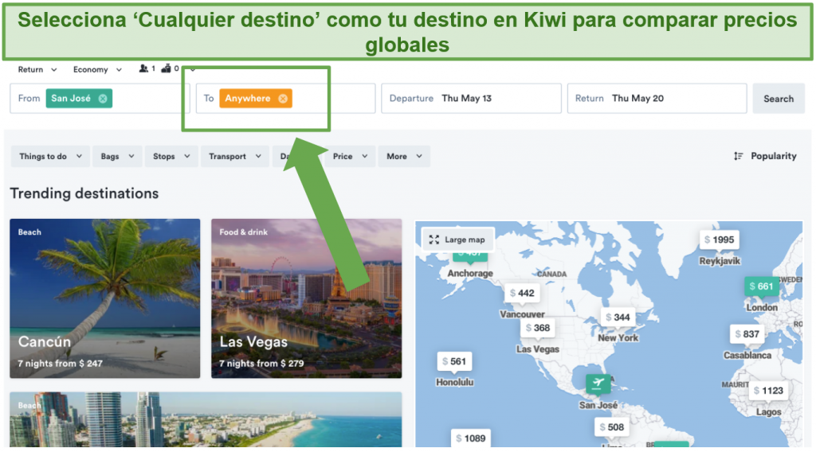Select the $508 price marker on map
The height and width of the screenshot is (452, 816).
point(611,427)
